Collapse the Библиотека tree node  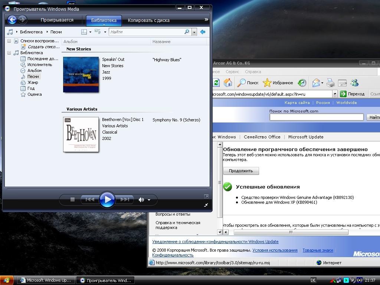(x=9, y=53)
